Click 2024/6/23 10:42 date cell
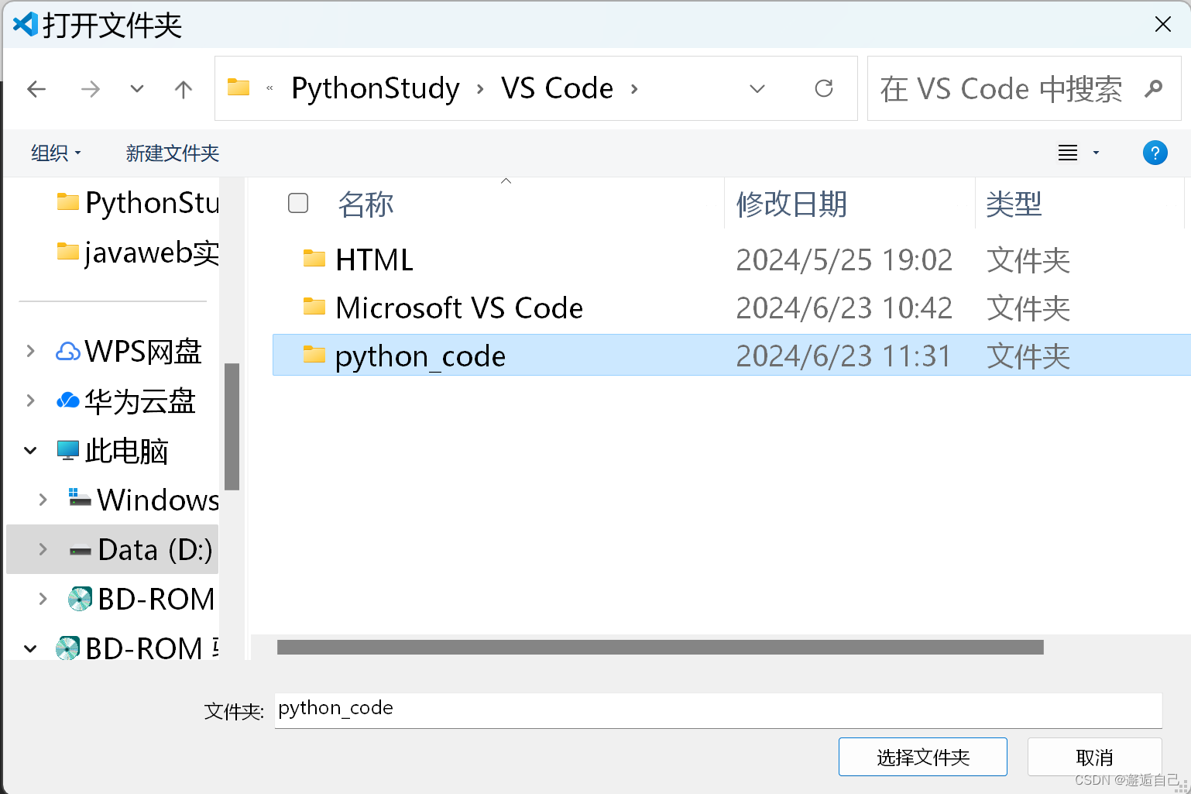Image resolution: width=1191 pixels, height=794 pixels. 844,308
